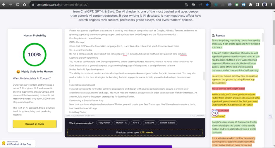Open the profile avatar in browser toolbar
This screenshot has width=275, height=148.
tap(264, 5)
